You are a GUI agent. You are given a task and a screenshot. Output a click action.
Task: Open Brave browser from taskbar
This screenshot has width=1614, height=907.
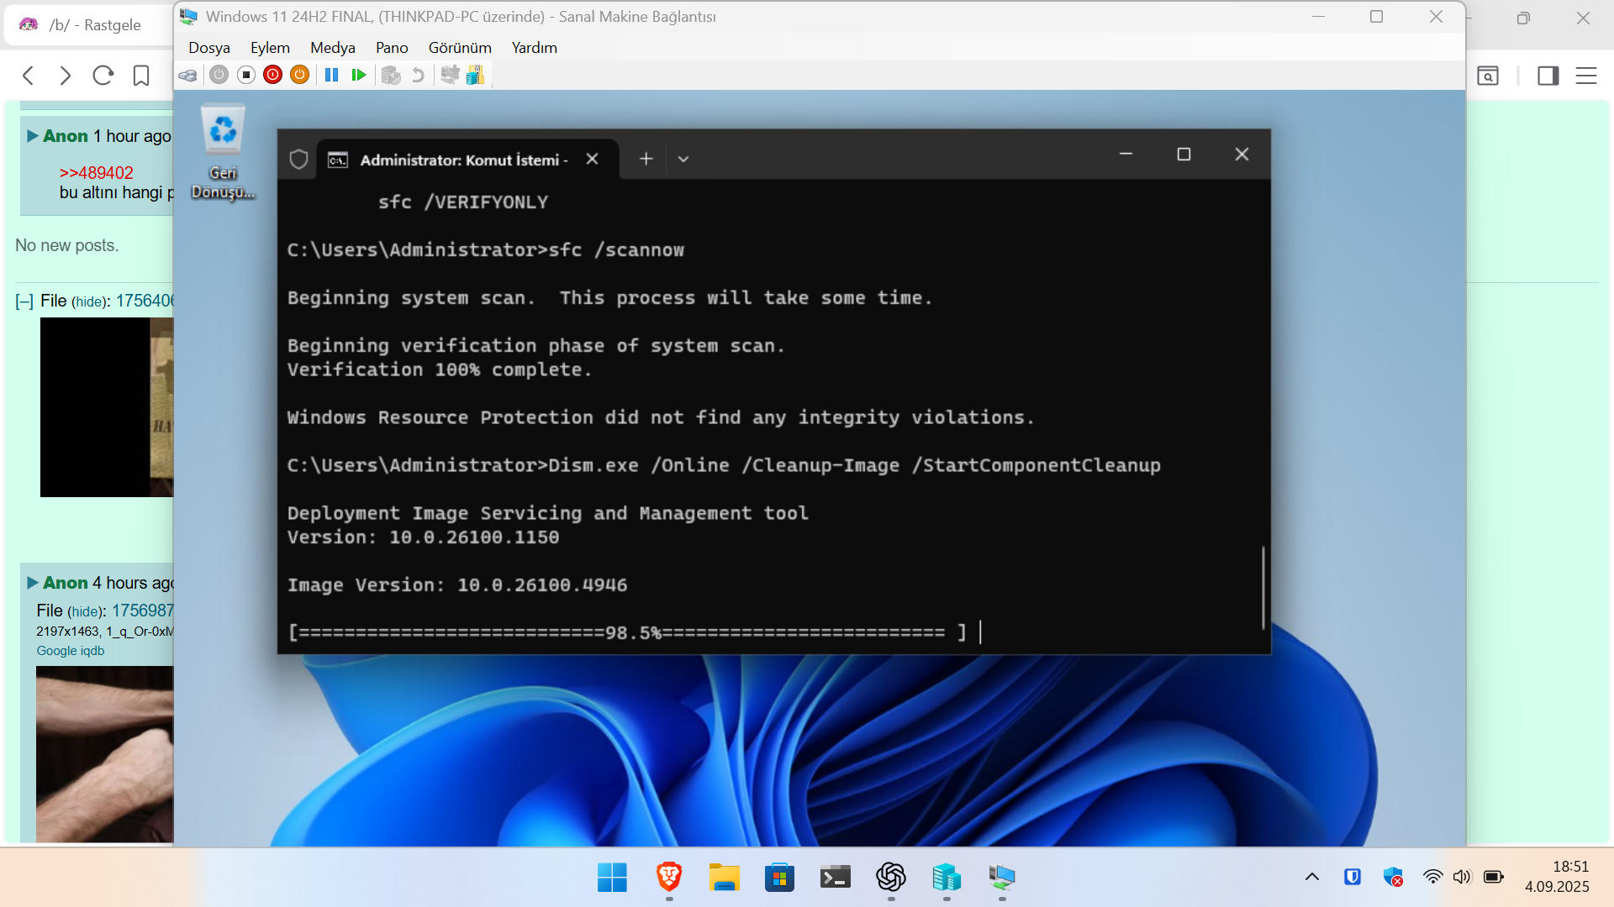669,878
